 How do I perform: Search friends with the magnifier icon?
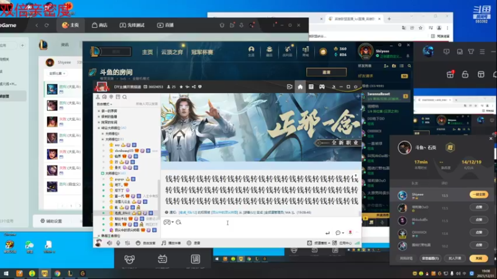coord(409,66)
